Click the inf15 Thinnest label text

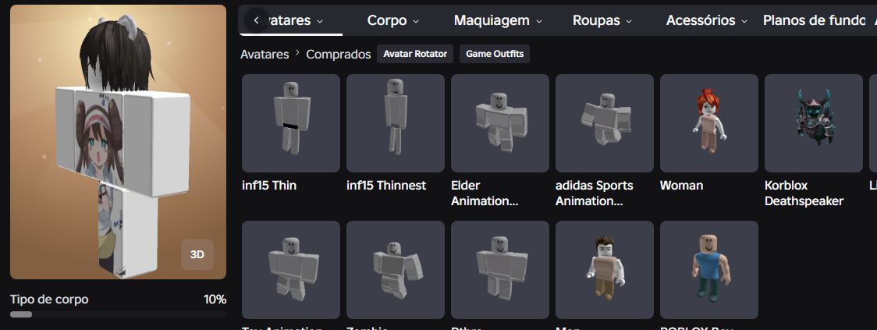click(386, 186)
